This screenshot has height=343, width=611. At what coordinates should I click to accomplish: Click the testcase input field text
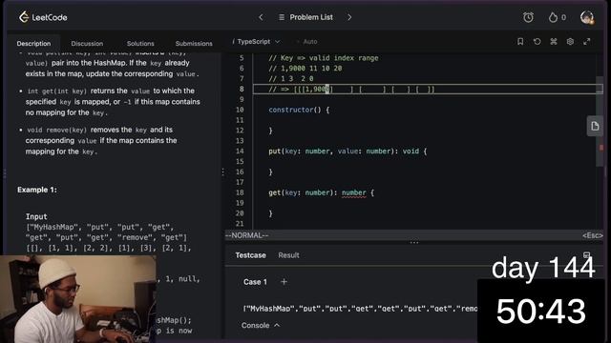[360, 309]
